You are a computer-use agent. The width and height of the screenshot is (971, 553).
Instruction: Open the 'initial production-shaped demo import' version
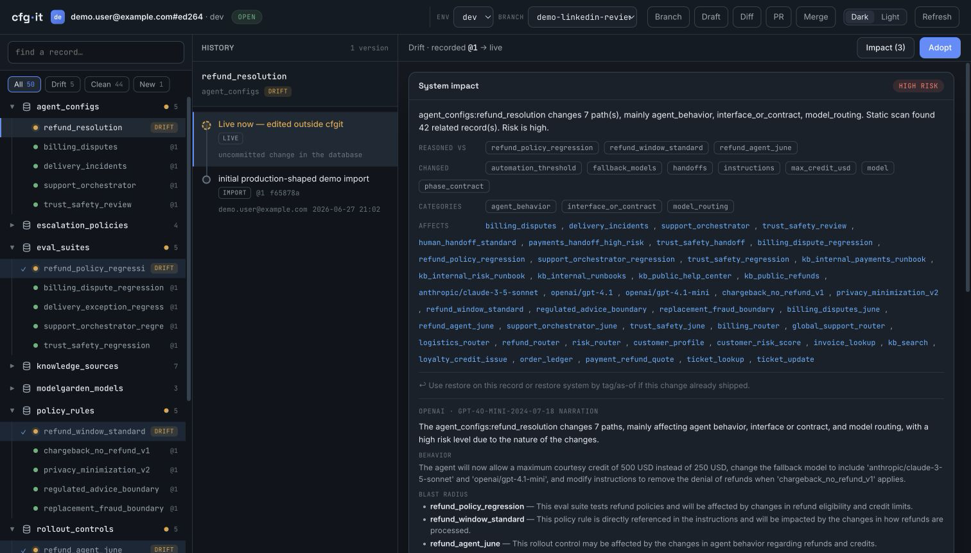coord(295,194)
